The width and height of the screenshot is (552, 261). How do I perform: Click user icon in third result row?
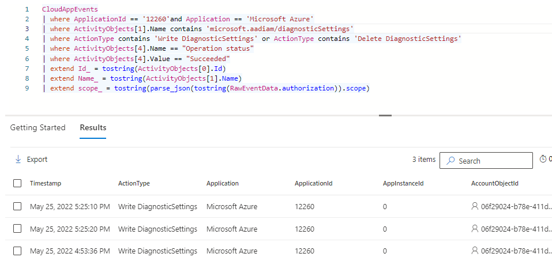[x=475, y=251]
